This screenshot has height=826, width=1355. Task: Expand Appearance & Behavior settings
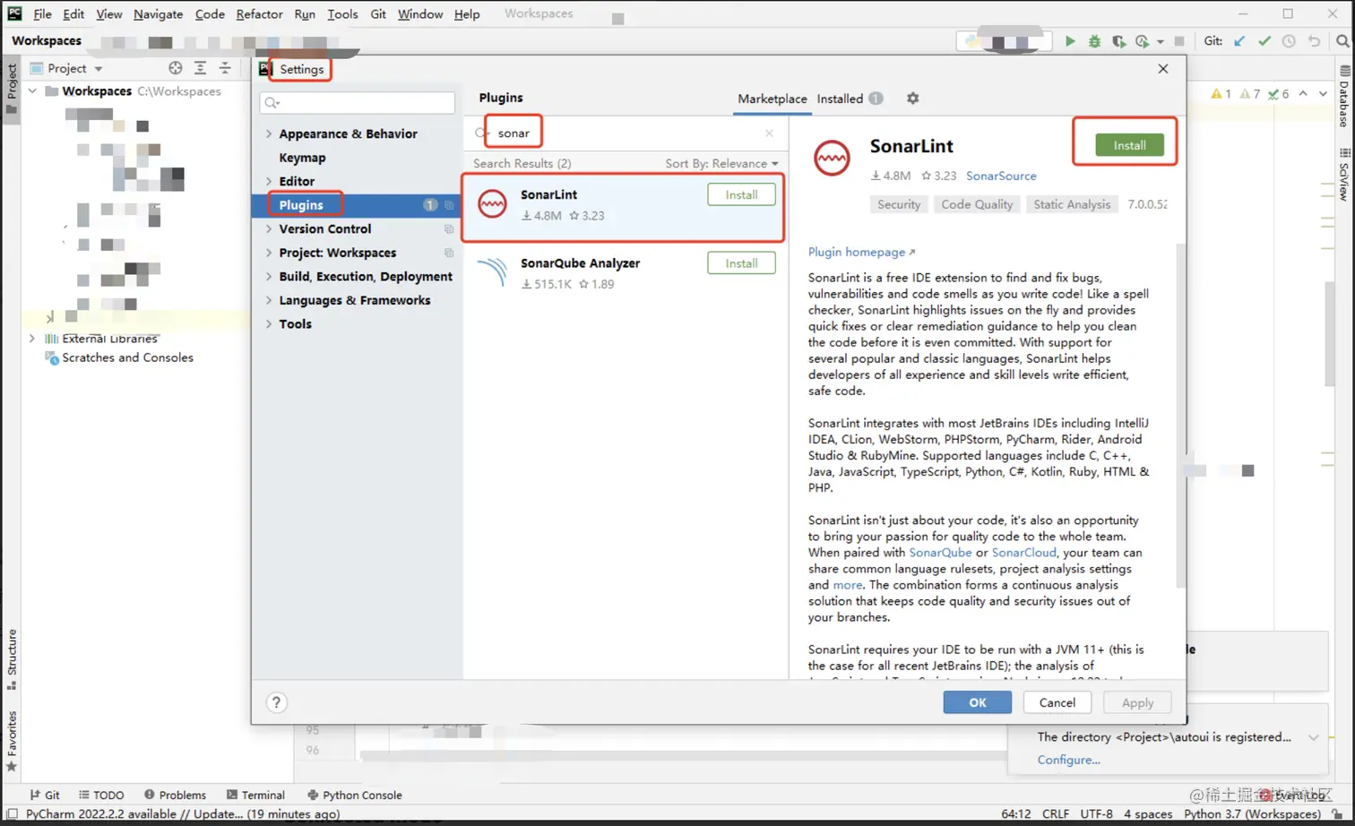coord(269,133)
